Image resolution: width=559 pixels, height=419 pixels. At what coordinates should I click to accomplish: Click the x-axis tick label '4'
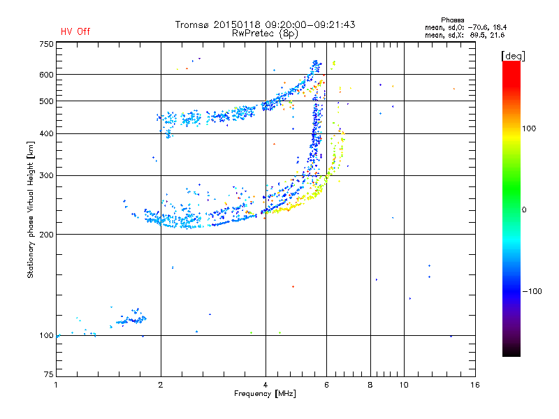[x=266, y=385]
